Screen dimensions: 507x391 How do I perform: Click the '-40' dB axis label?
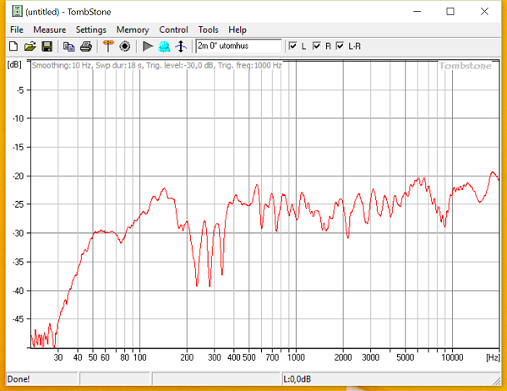tap(18, 291)
